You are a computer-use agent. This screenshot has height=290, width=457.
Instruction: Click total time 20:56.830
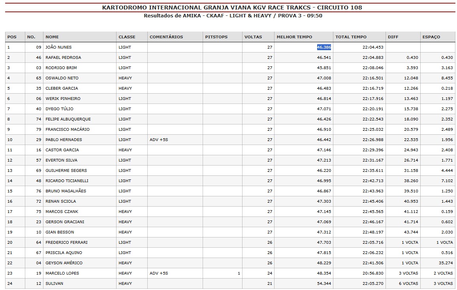click(x=373, y=273)
